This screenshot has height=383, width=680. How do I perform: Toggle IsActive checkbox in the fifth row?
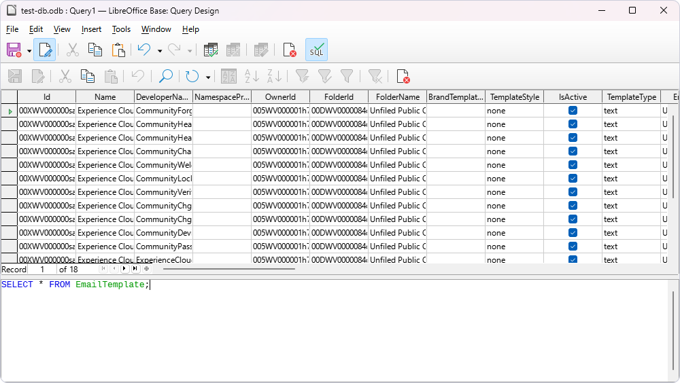coord(573,165)
